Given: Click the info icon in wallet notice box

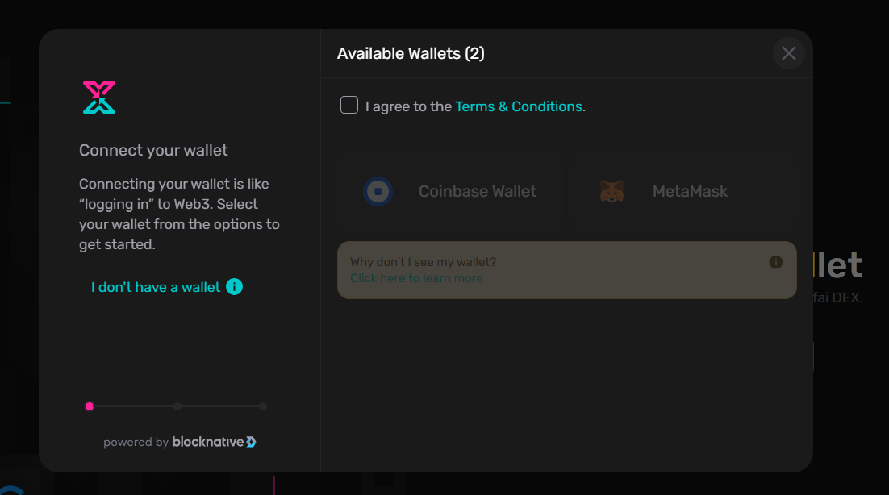Looking at the screenshot, I should click(775, 262).
